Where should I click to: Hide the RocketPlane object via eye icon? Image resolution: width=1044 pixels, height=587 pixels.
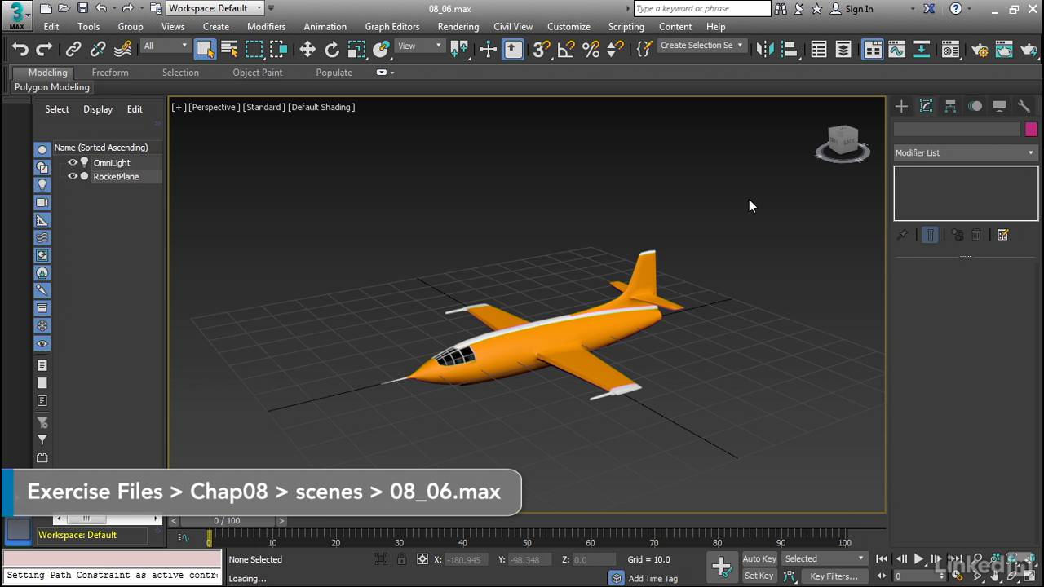click(73, 176)
